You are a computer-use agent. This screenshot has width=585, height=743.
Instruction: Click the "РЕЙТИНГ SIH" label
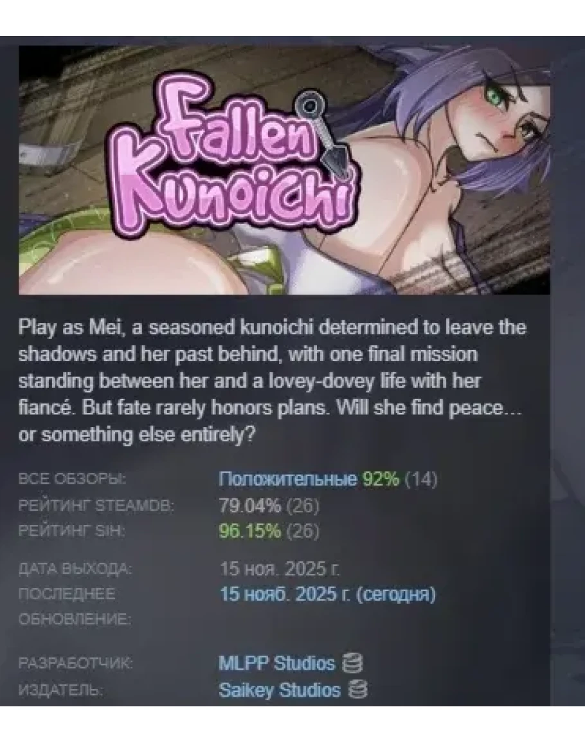[71, 531]
